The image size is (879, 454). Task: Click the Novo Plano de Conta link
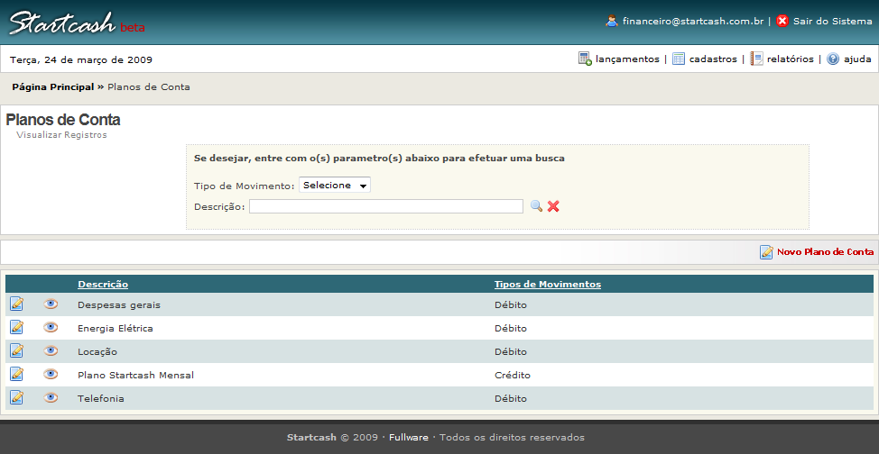[824, 252]
